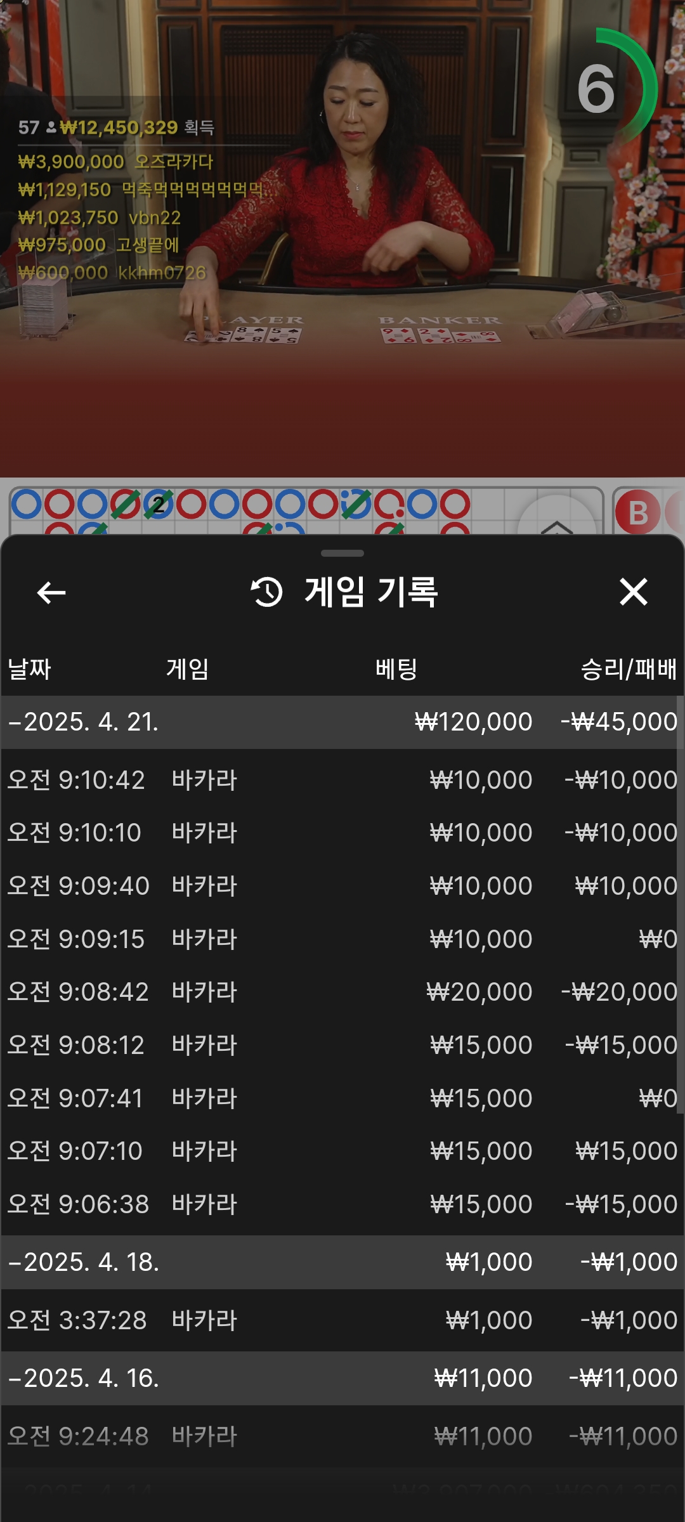Collapse the 2025. 4. 21. date group

[84, 722]
